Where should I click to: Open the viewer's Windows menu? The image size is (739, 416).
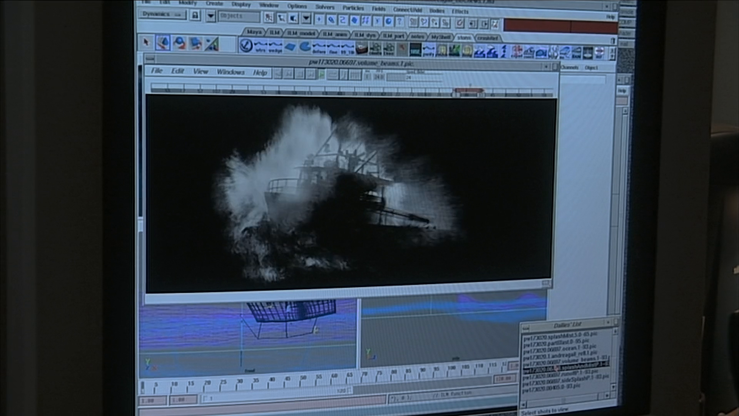[x=230, y=72]
